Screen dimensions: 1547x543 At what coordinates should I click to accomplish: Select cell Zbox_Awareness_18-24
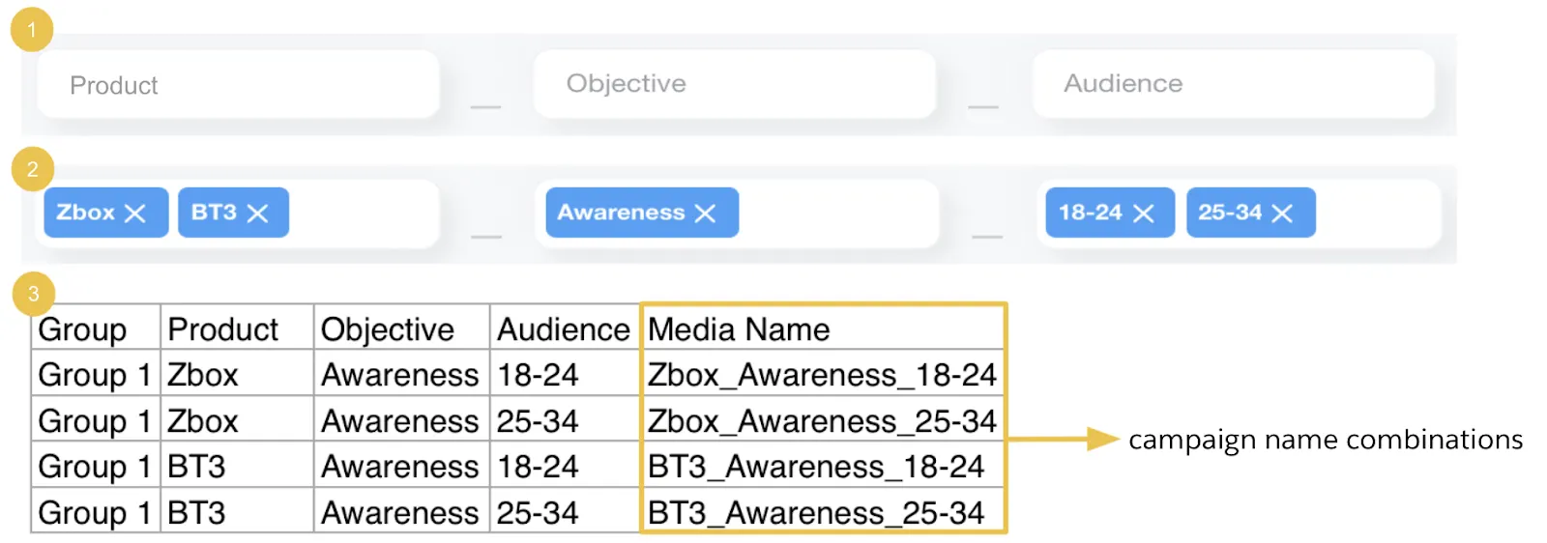point(823,374)
